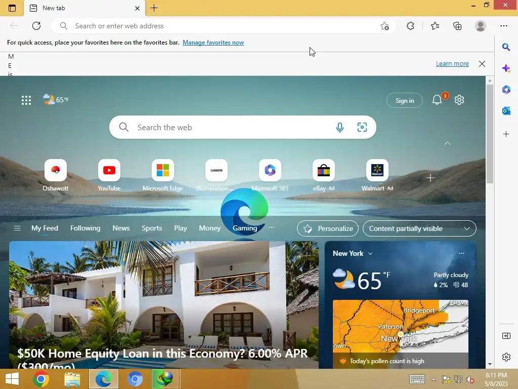Open the header weather 65°F widget
This screenshot has height=389, width=518.
click(x=56, y=100)
